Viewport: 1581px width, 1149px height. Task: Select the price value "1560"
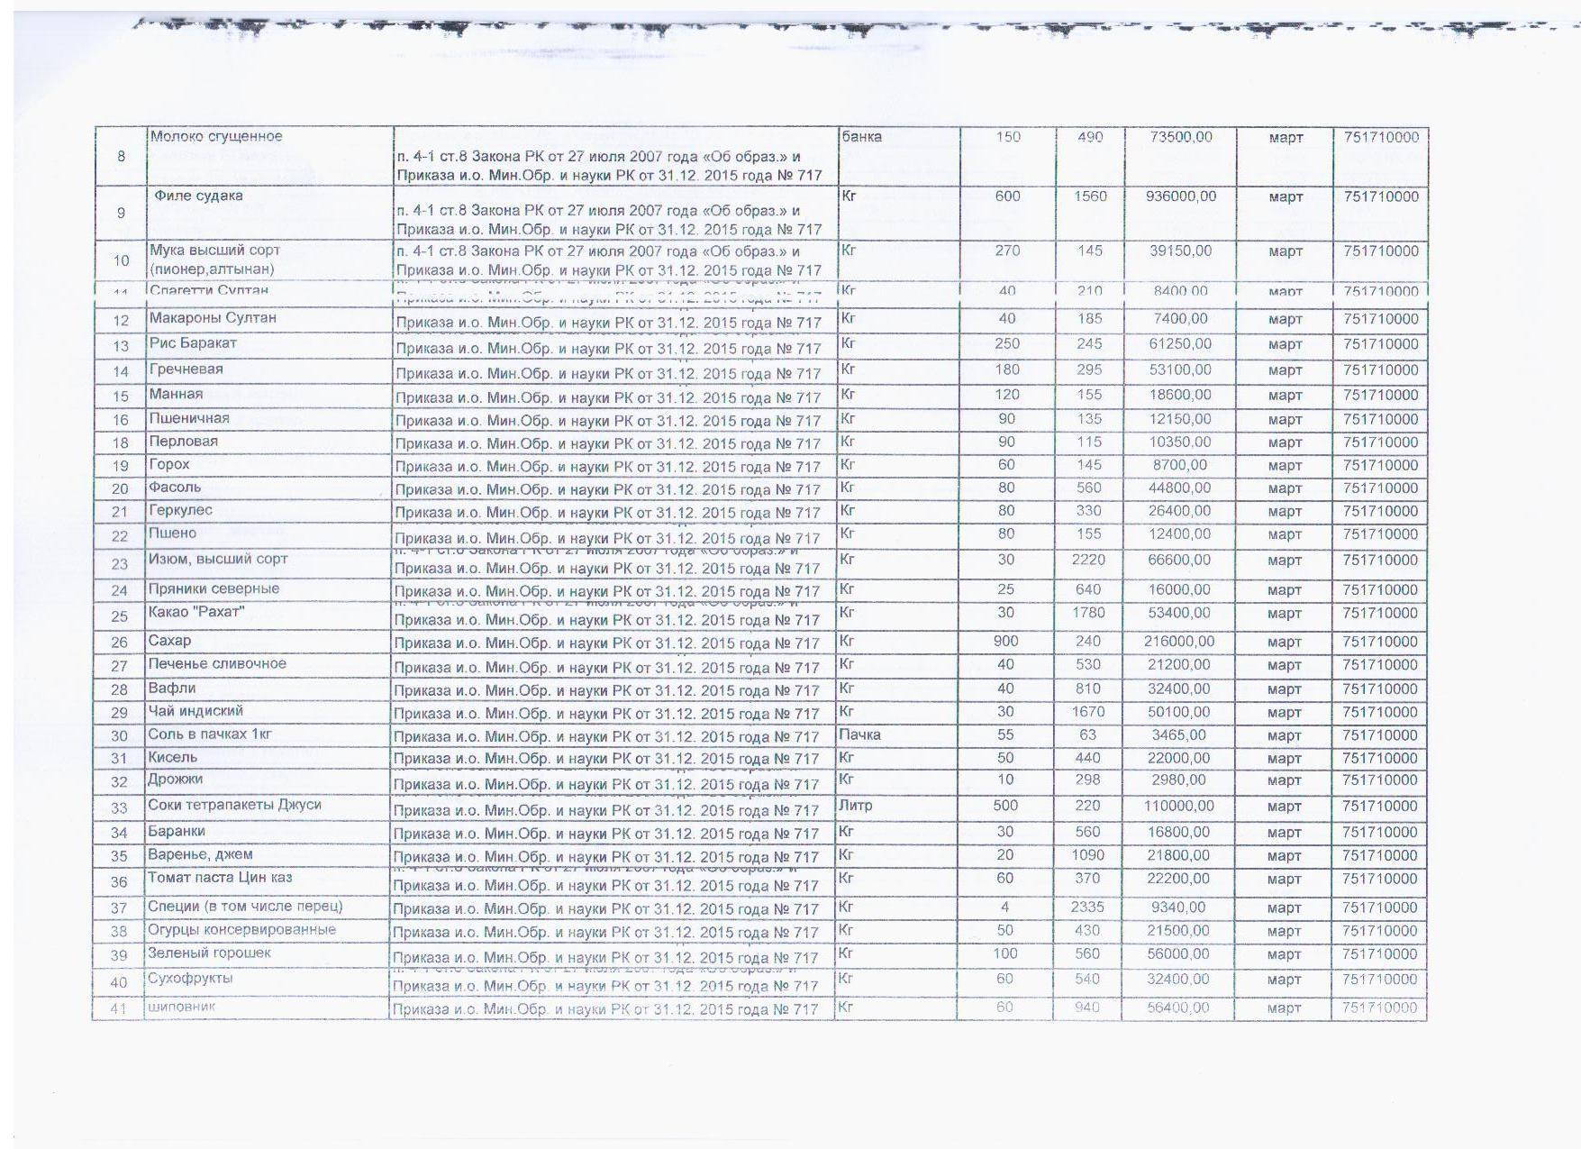click(1090, 196)
